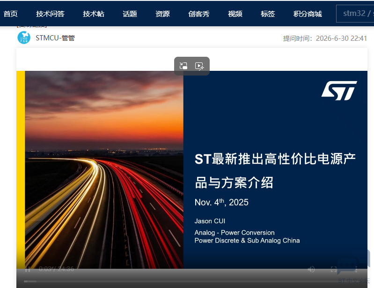Viewport: 374px width, 288px height.
Task: Click the Analog - Power Conversion text
Action: tap(235, 233)
